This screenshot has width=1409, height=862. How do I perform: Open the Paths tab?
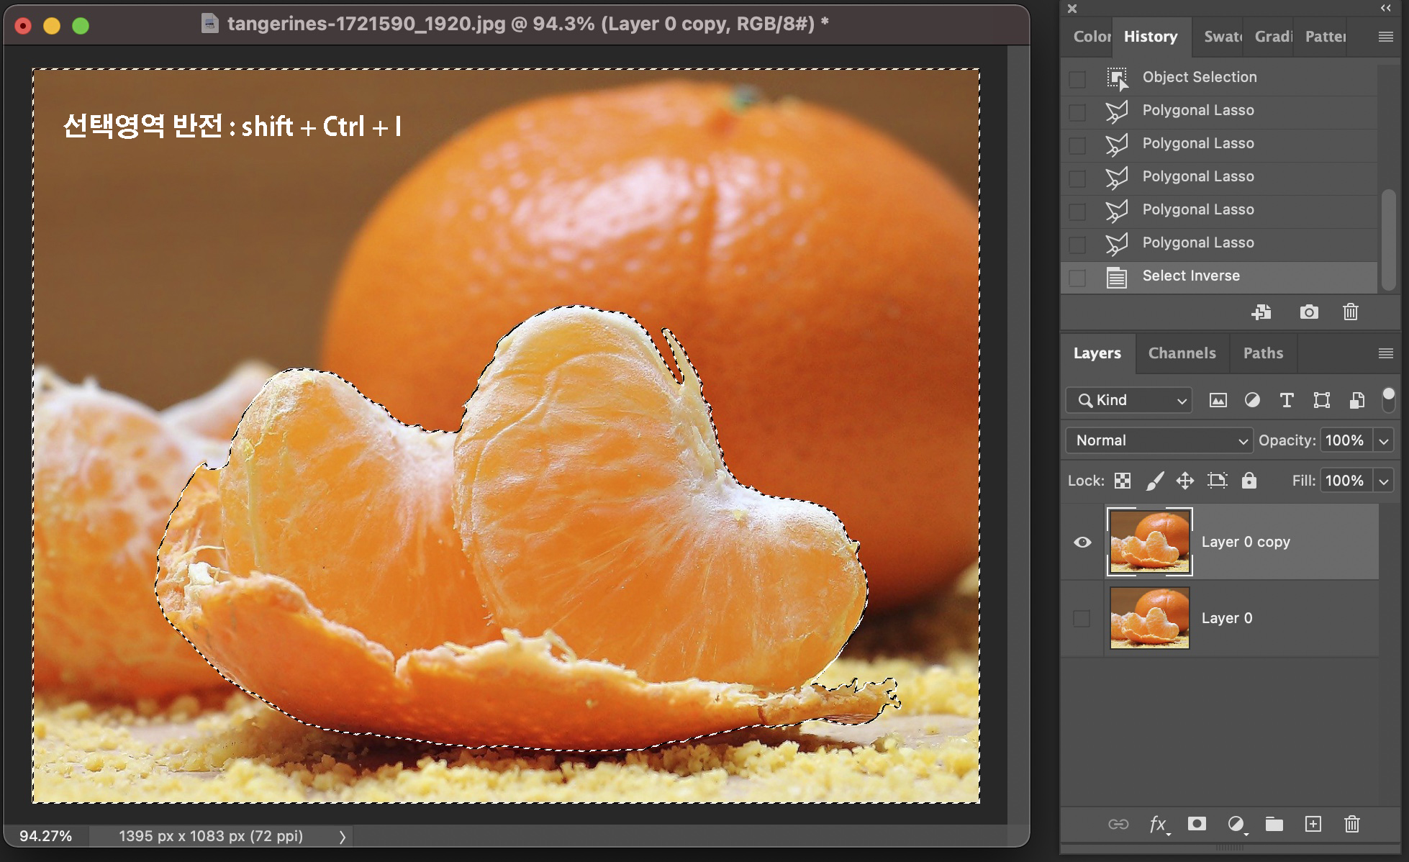[x=1263, y=353]
